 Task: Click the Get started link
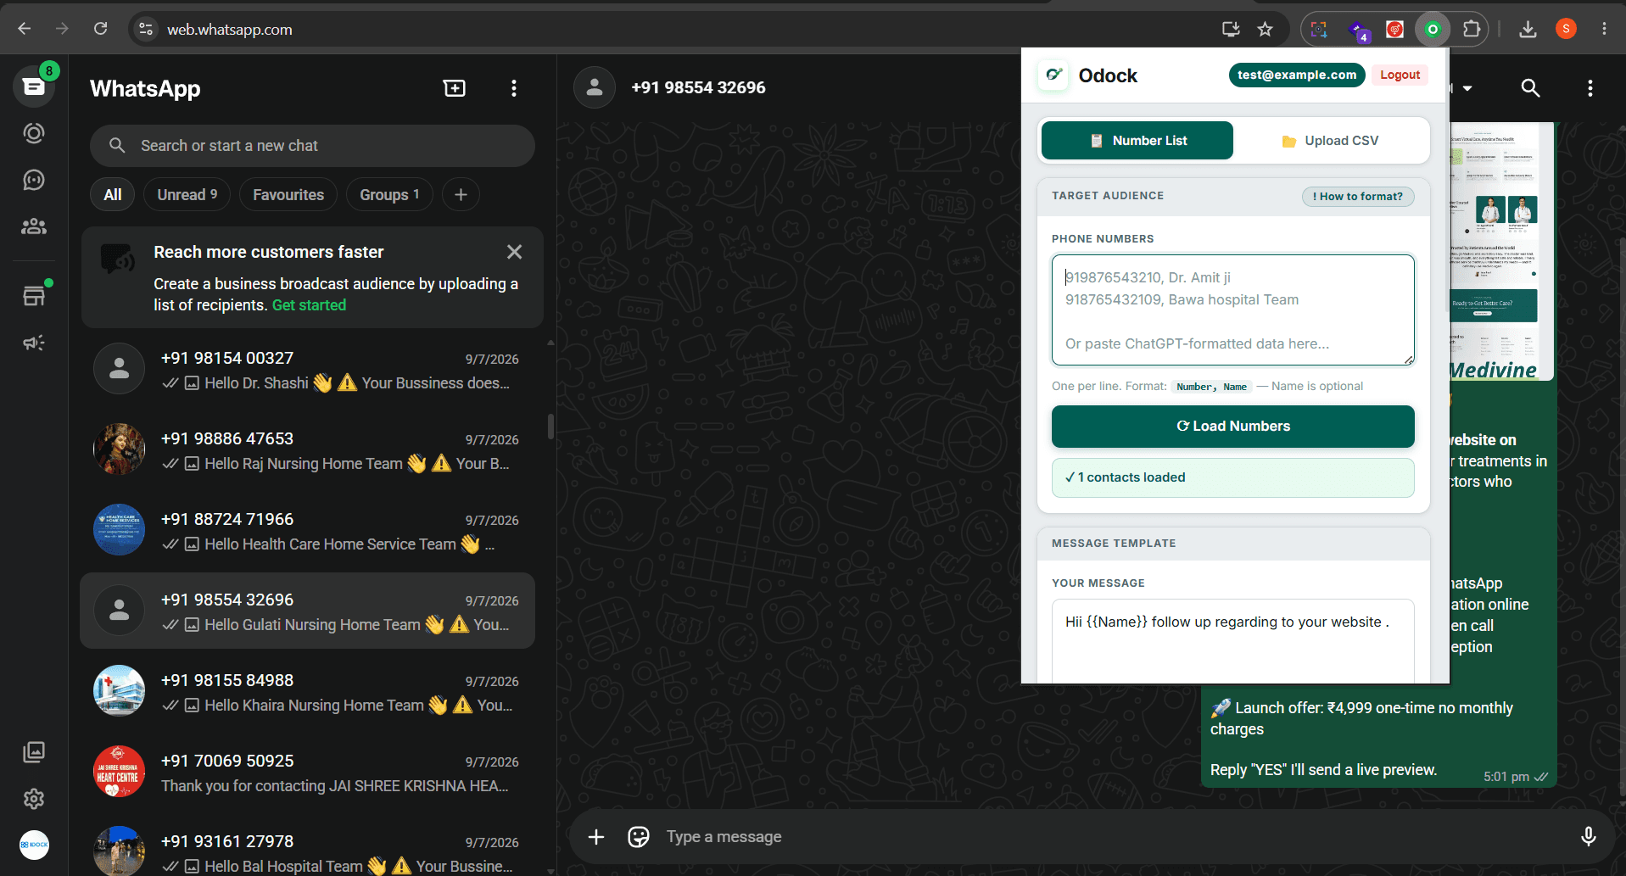[x=309, y=305]
